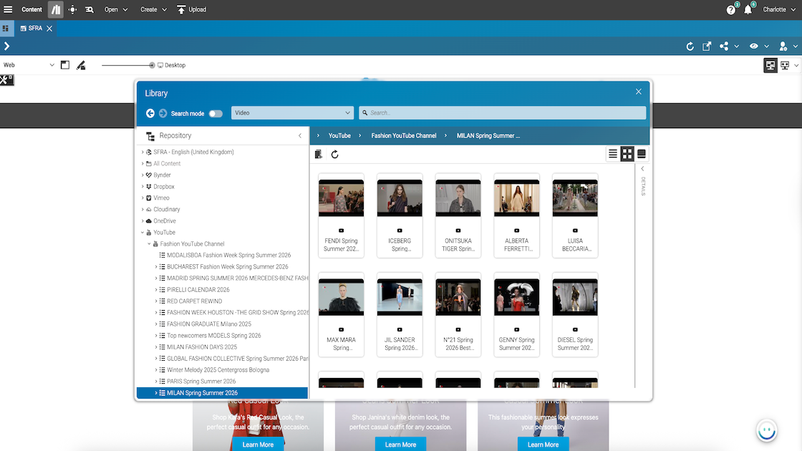Select the FENDI Spring Summer video thumbnail

click(341, 198)
